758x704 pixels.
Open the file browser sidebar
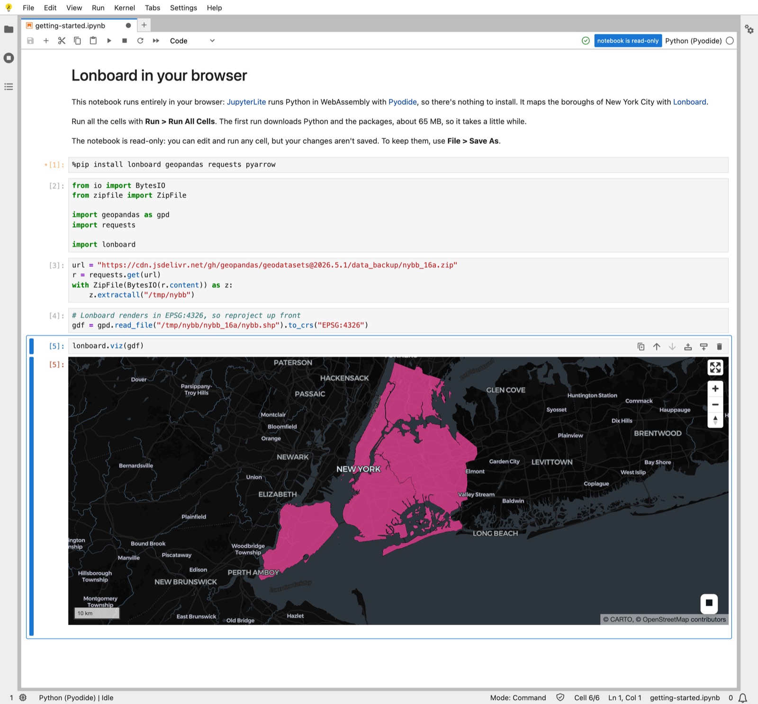click(x=9, y=29)
